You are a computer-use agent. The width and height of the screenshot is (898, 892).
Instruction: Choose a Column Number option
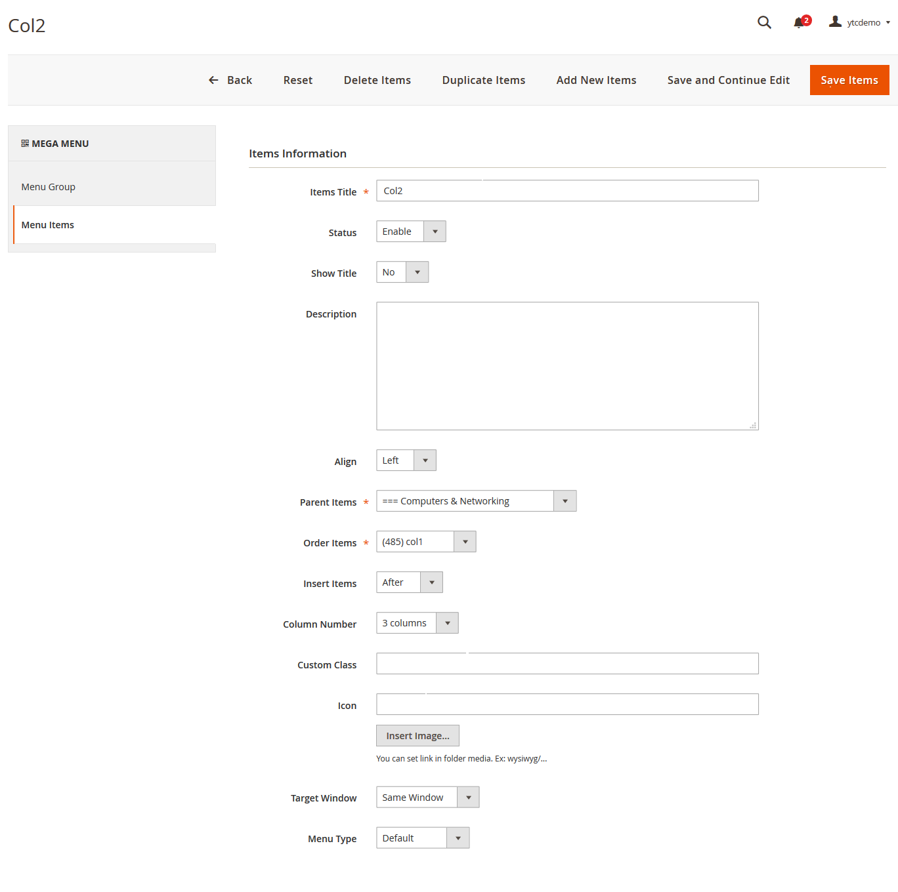417,623
